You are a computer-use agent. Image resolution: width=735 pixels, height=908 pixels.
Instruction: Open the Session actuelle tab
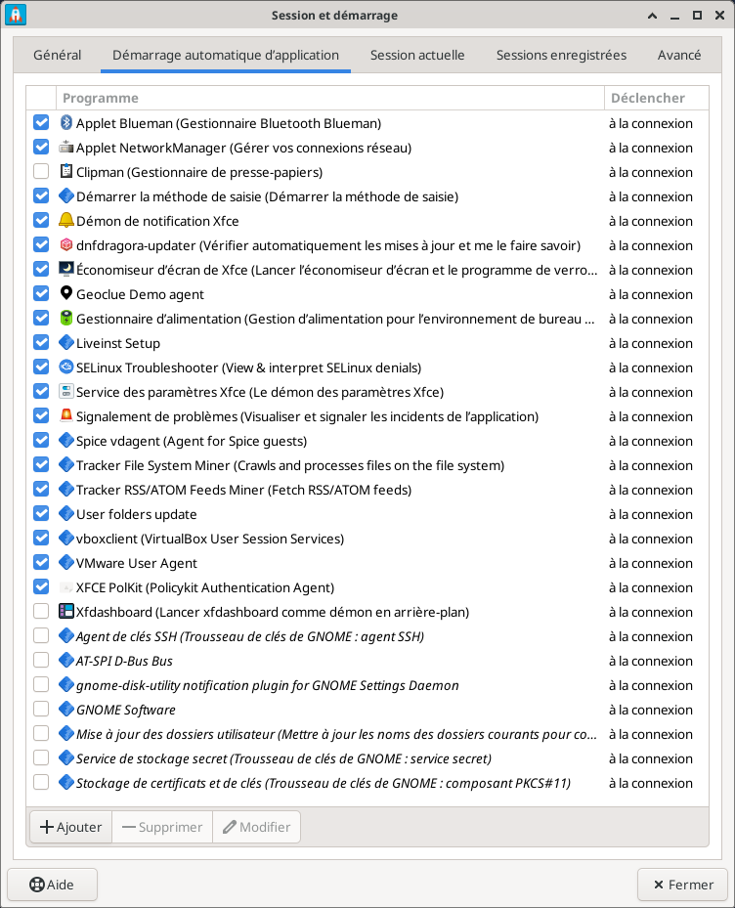click(417, 55)
